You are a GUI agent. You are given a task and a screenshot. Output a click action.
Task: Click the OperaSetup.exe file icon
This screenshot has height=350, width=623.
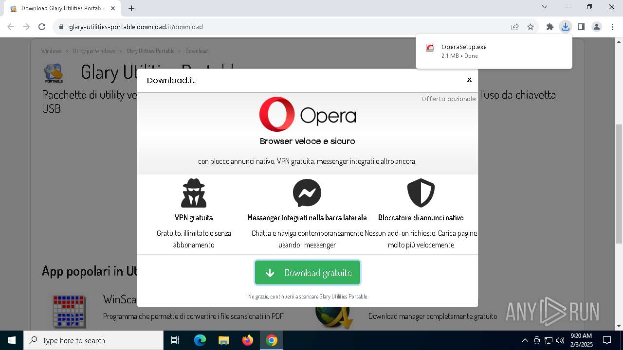(430, 48)
